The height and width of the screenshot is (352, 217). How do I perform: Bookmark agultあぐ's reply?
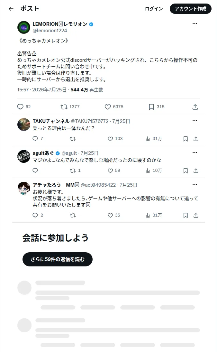(x=185, y=171)
